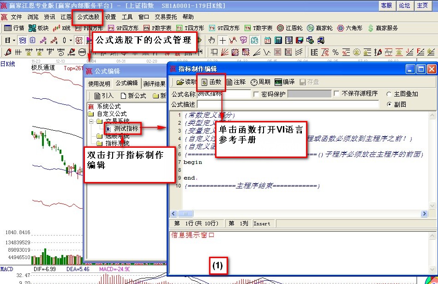Click the 新公式 new formula button
The width and height of the screenshot is (438, 284).
(133, 96)
